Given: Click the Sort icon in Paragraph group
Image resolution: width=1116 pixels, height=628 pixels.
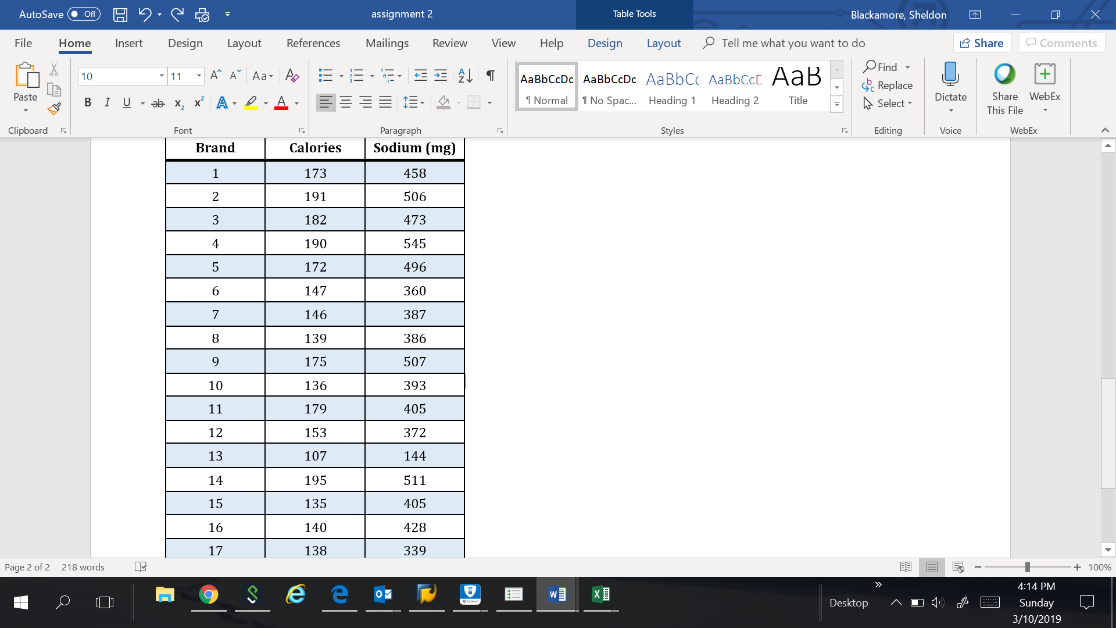Looking at the screenshot, I should click(465, 76).
